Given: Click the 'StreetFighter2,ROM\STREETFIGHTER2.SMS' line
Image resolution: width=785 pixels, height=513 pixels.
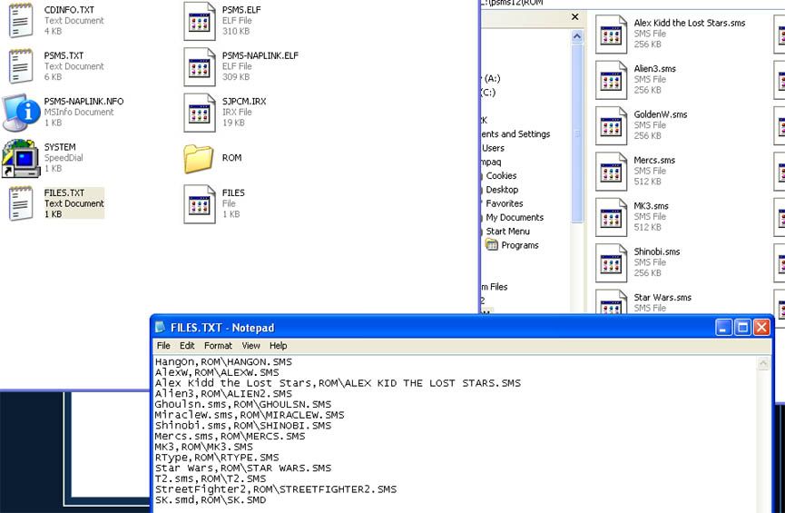Looking at the screenshot, I should pyautogui.click(x=275, y=489).
